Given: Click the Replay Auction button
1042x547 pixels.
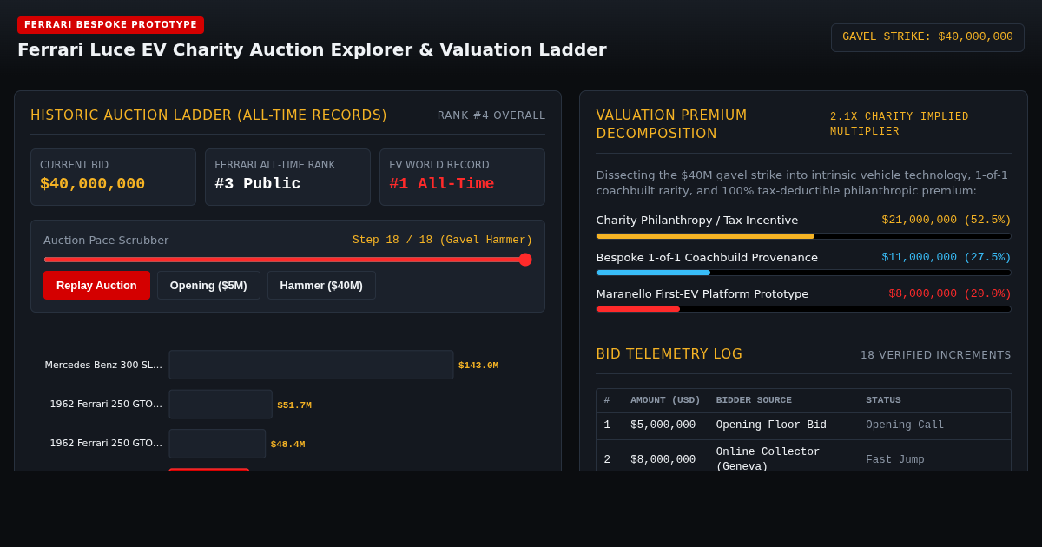Looking at the screenshot, I should pyautogui.click(x=96, y=285).
